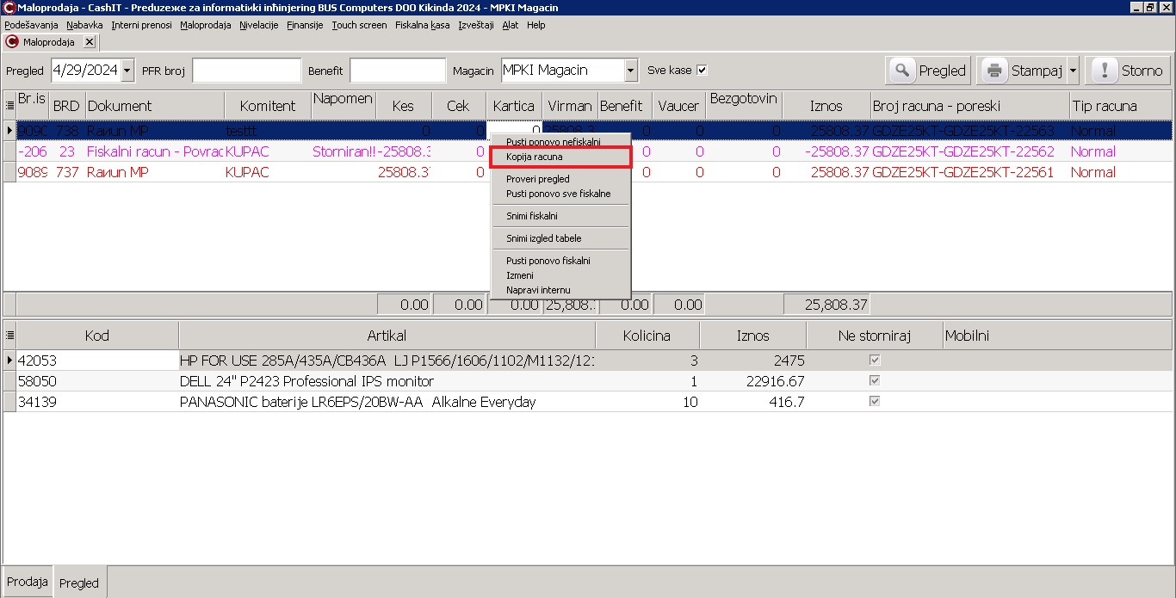Screen dimensions: 1176x598
Task: Choose Kopija racuna in context menu
Action: (x=560, y=157)
